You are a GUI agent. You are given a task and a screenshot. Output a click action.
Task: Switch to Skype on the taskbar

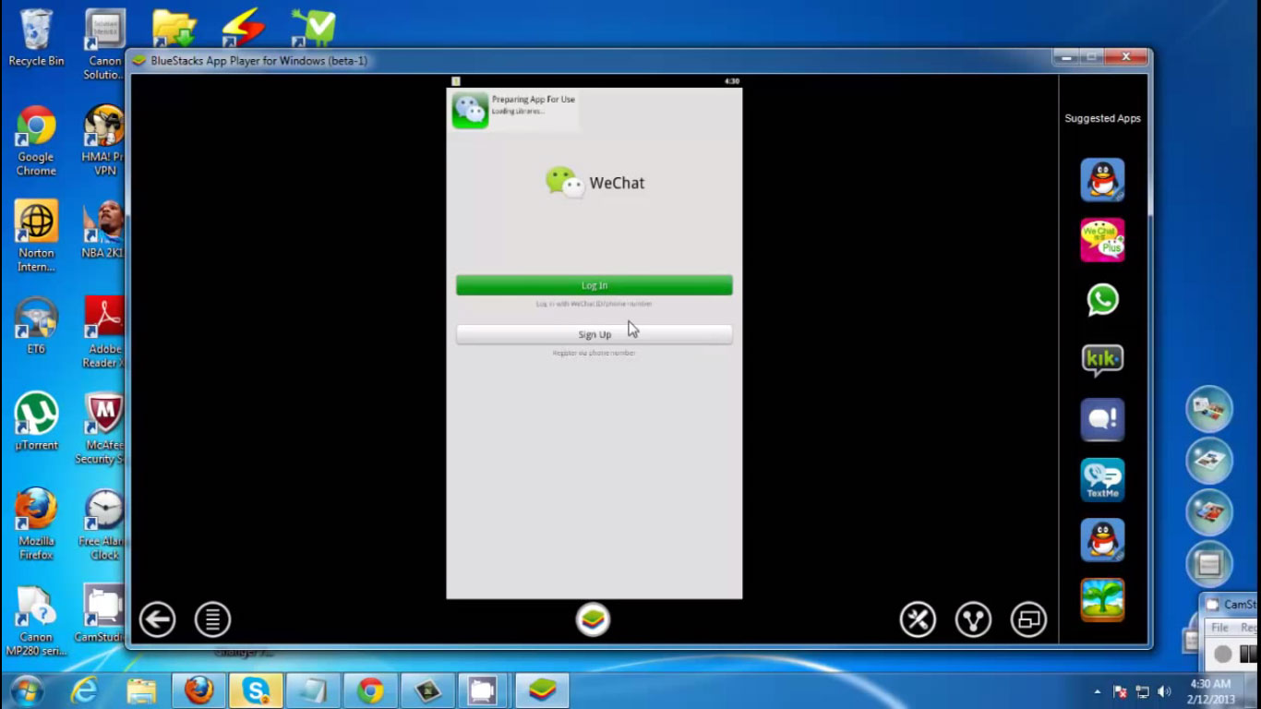[x=256, y=691]
